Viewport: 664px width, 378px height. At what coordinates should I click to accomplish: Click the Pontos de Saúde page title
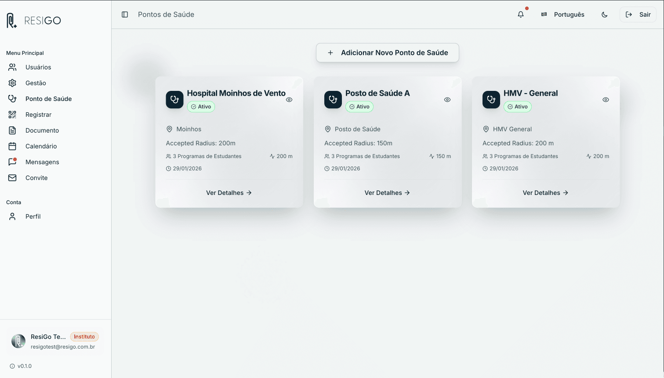(x=166, y=14)
